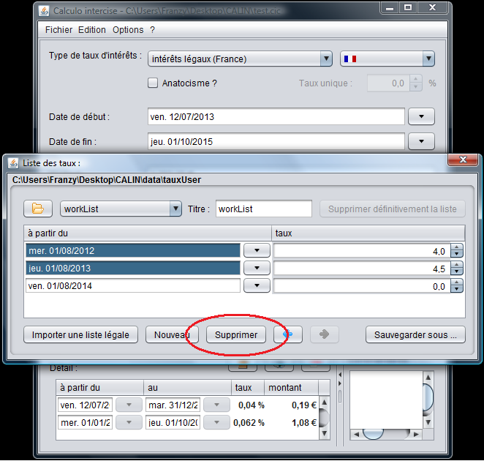The height and width of the screenshot is (461, 484).
Task: Close the Liste des taux dialog
Action: pyautogui.click(x=462, y=160)
